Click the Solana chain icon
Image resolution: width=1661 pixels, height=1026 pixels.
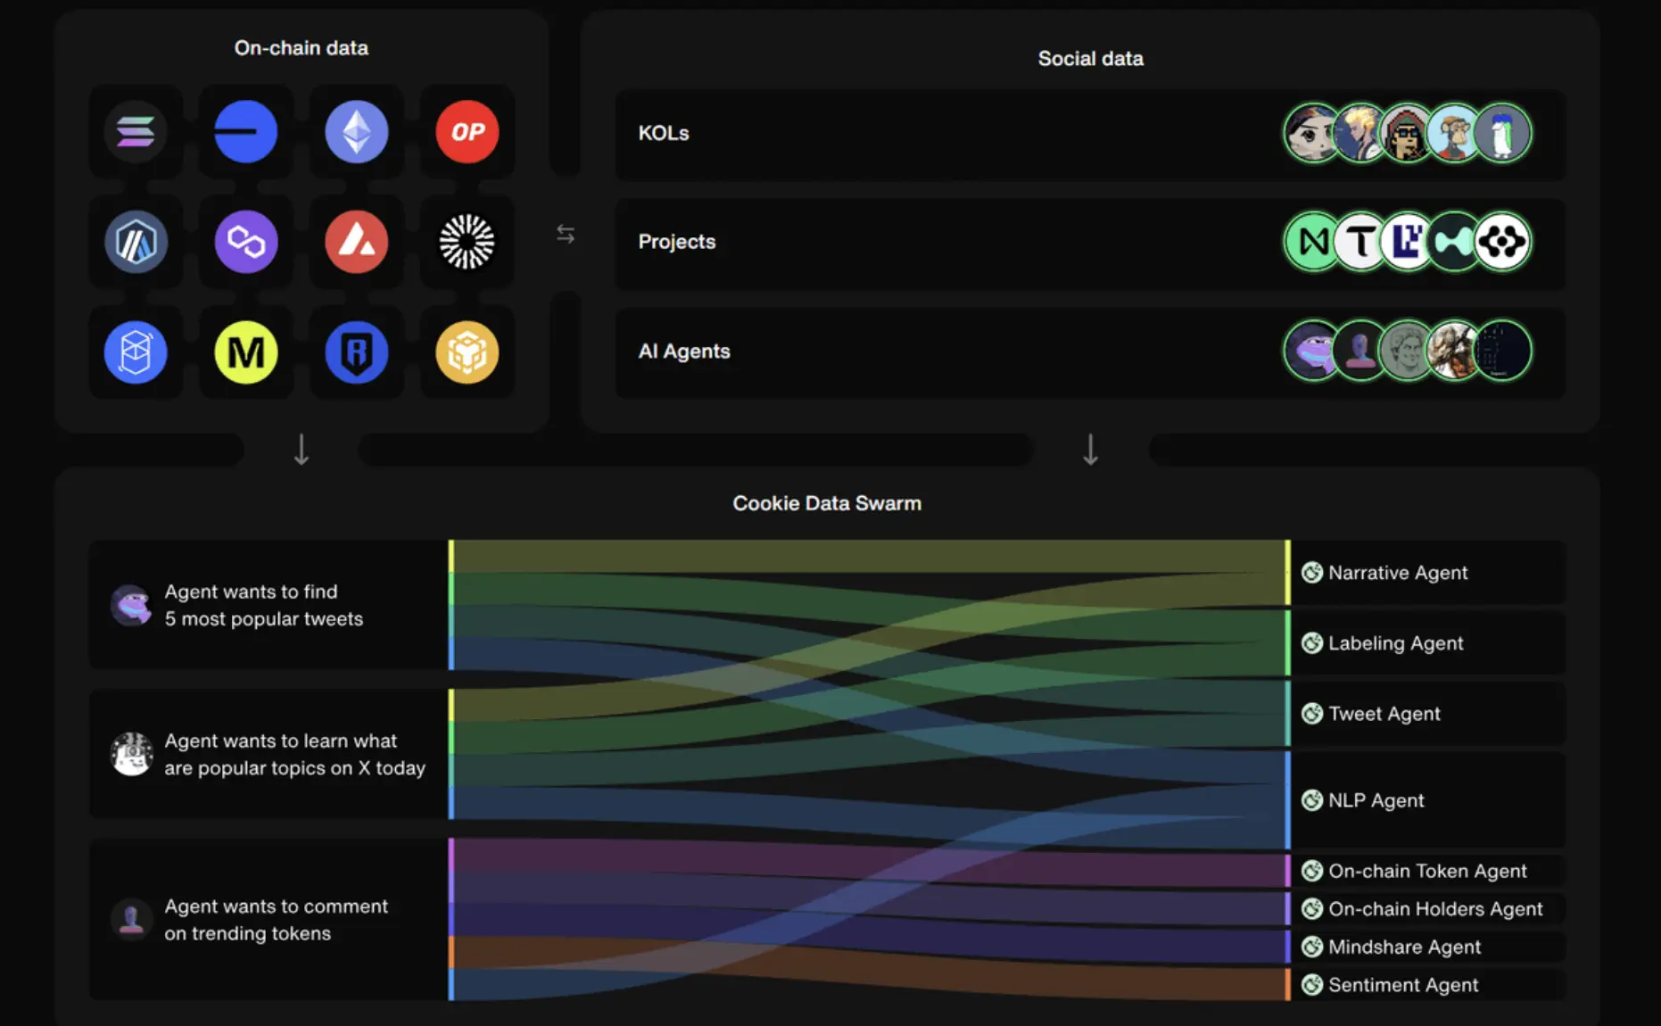pyautogui.click(x=136, y=132)
